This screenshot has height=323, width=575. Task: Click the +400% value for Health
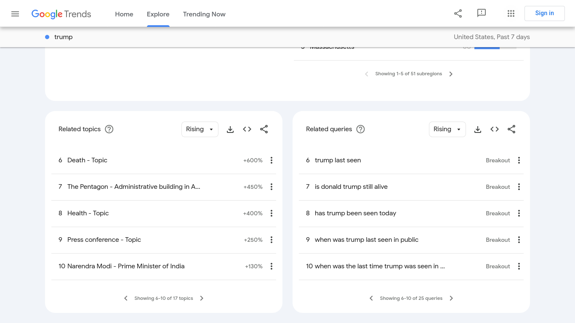pos(253,213)
